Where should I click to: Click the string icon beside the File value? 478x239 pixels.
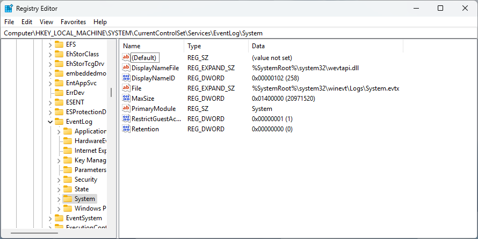126,88
